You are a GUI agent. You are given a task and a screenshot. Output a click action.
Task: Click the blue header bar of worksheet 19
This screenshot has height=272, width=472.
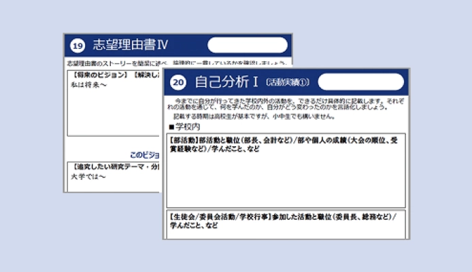[x=178, y=45]
